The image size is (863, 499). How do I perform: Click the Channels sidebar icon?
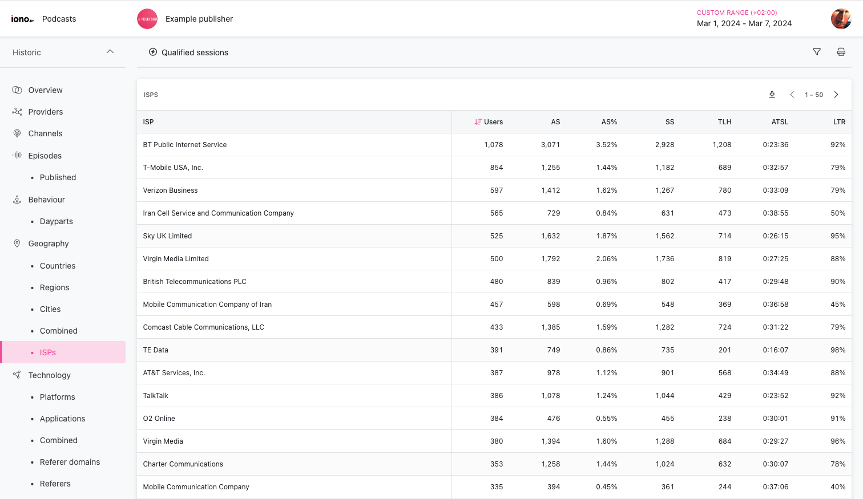17,133
